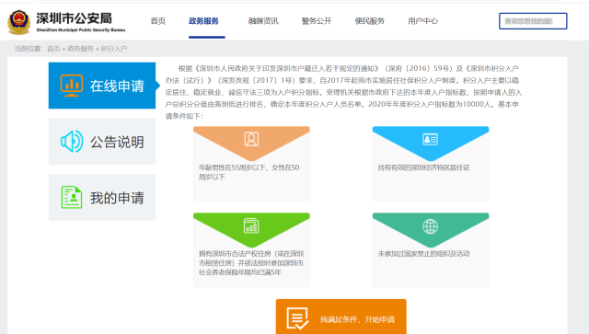Click the 政务服务 breadcrumb link
This screenshot has width=589, height=334.
click(80, 49)
